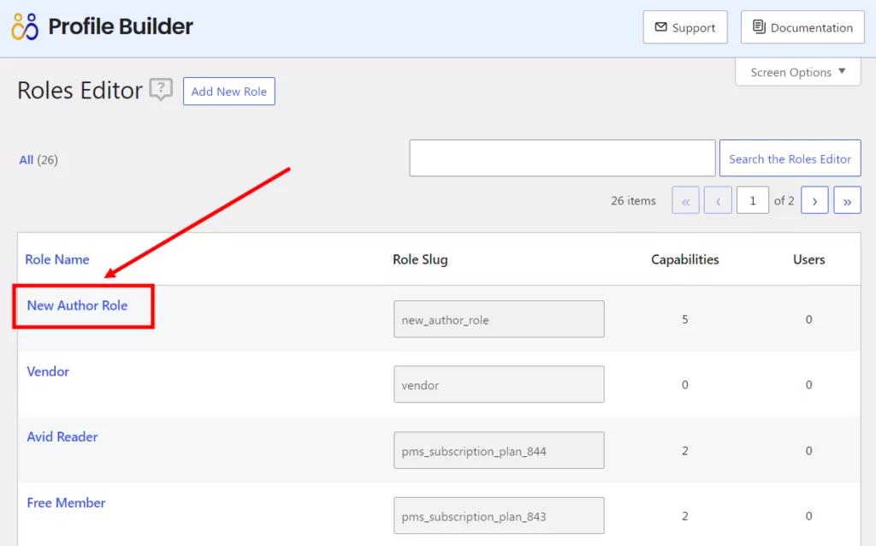
Task: Click the '26 items' count text
Action: (633, 200)
